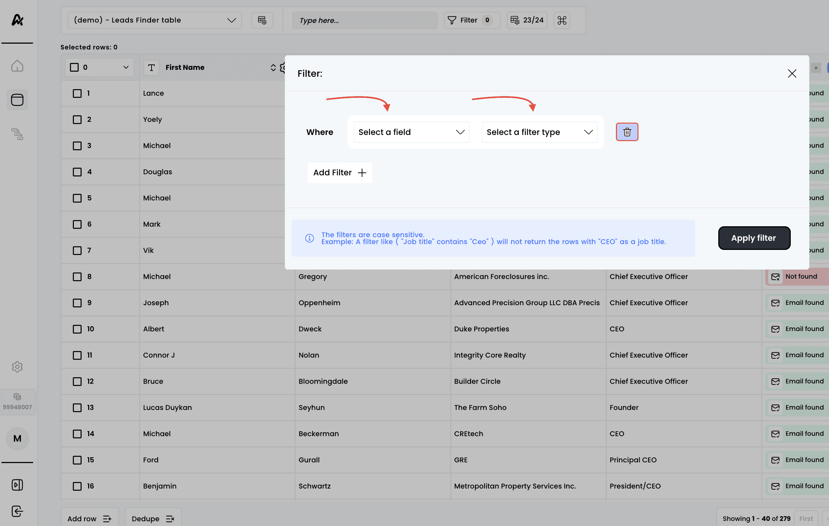Select row 13 Lucas Duykan checkbox
This screenshot has height=526, width=829.
click(77, 407)
